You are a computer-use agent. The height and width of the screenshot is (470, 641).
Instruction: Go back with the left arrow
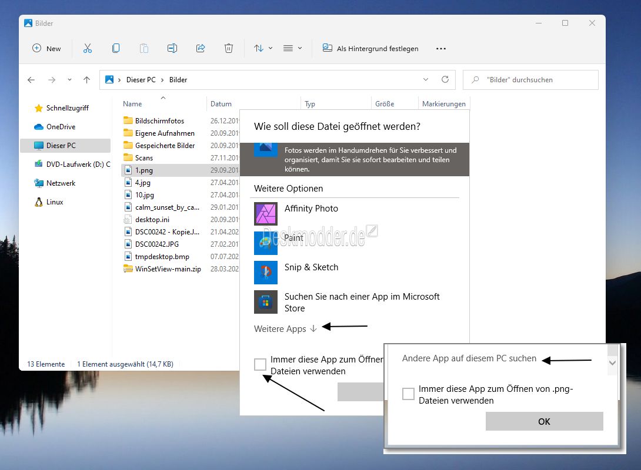(x=31, y=80)
